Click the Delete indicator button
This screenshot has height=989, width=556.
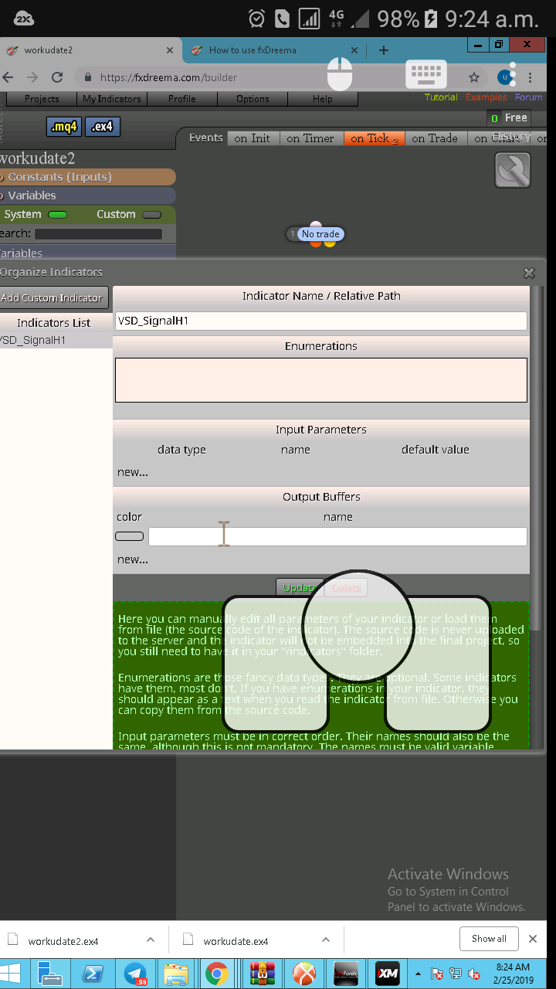(x=346, y=588)
